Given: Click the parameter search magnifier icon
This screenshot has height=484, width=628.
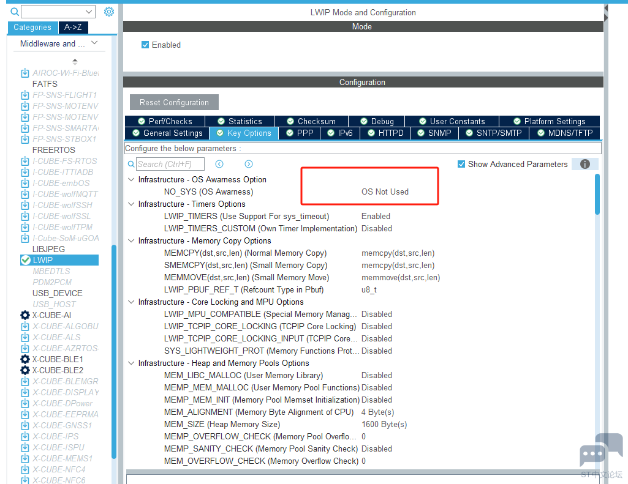Looking at the screenshot, I should [x=131, y=164].
